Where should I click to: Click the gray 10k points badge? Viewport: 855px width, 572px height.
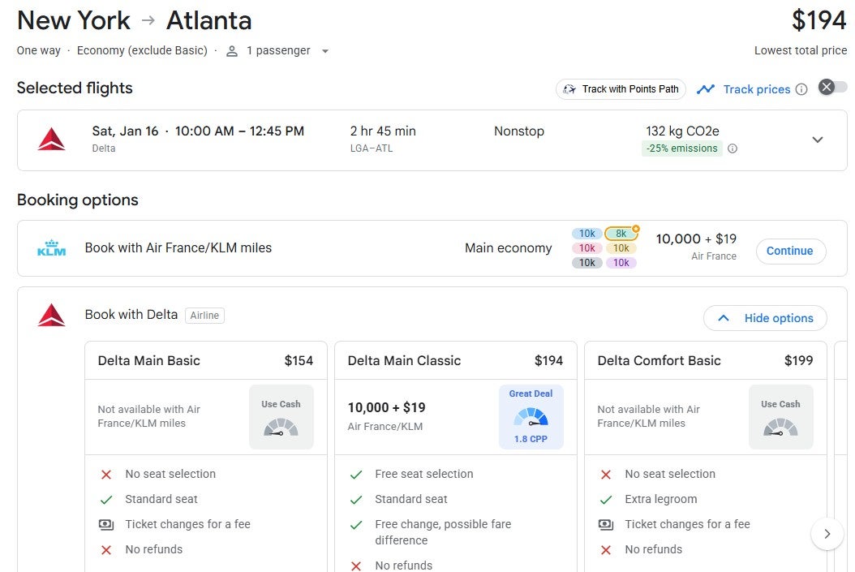click(x=586, y=263)
